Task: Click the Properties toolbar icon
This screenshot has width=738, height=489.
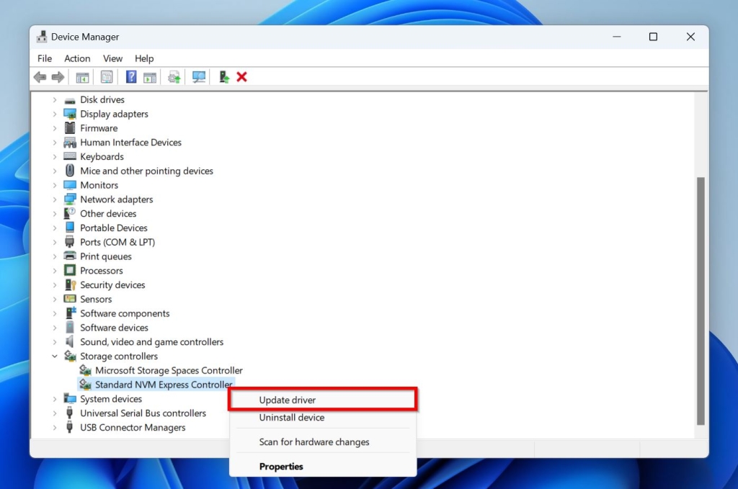Action: click(107, 77)
